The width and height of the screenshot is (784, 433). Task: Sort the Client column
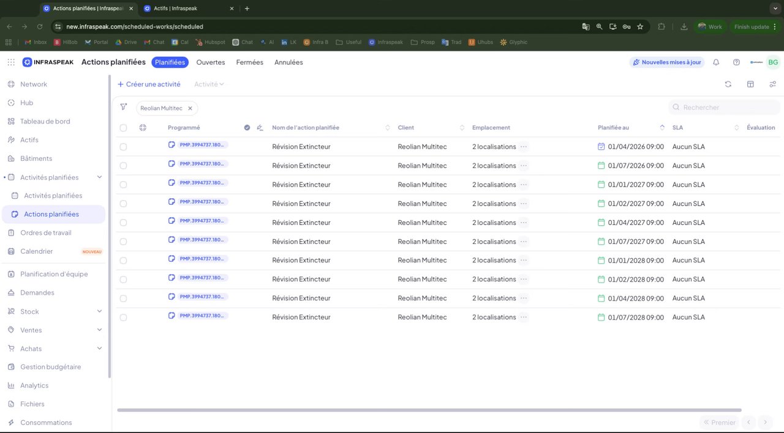point(462,128)
